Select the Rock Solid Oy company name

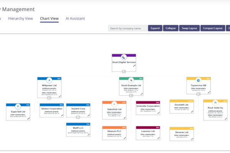tap(215, 108)
